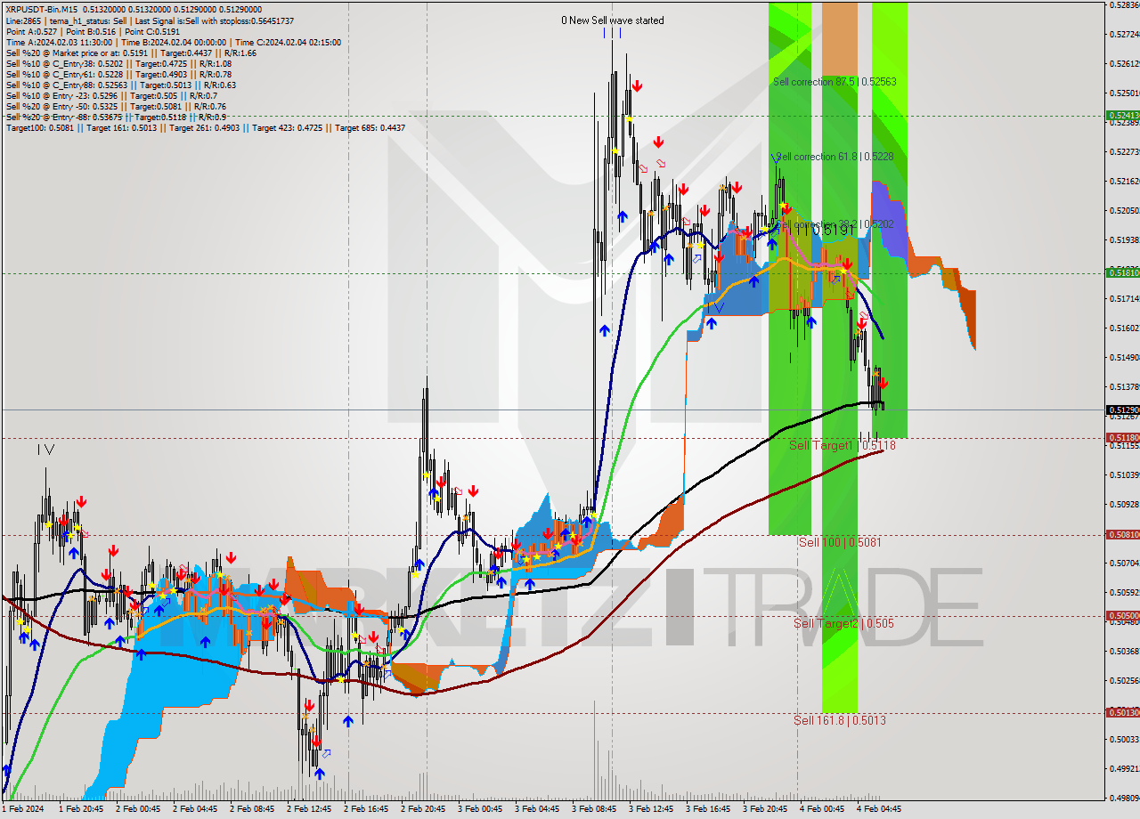Click 'Sell correction 38.2 | 0.5202' label

835,223
